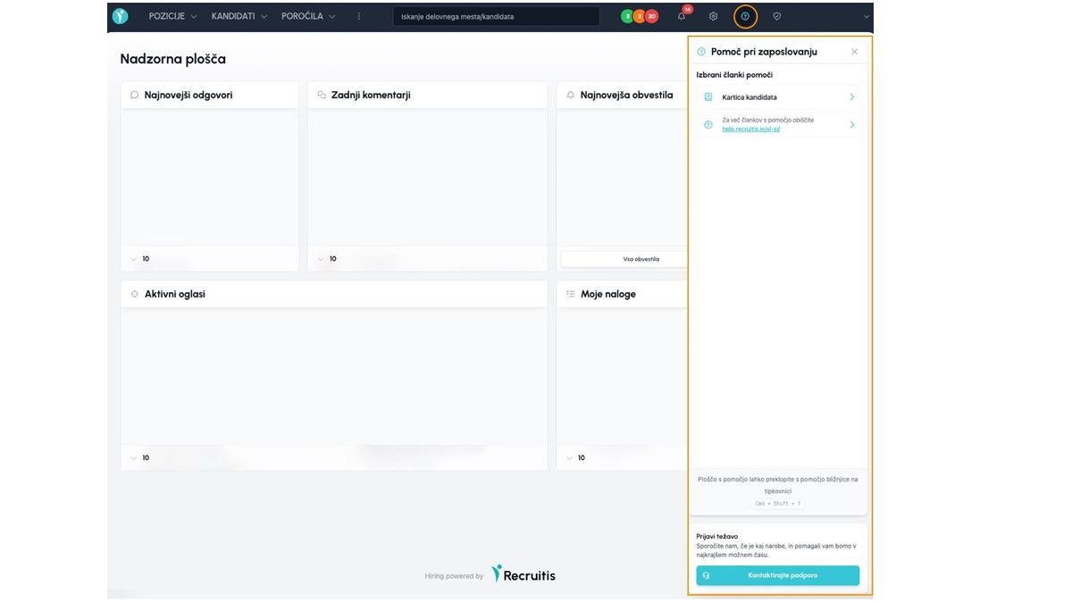Expand the POZICIJE dropdown menu
Screen dimensions: 1072x603
click(x=172, y=16)
